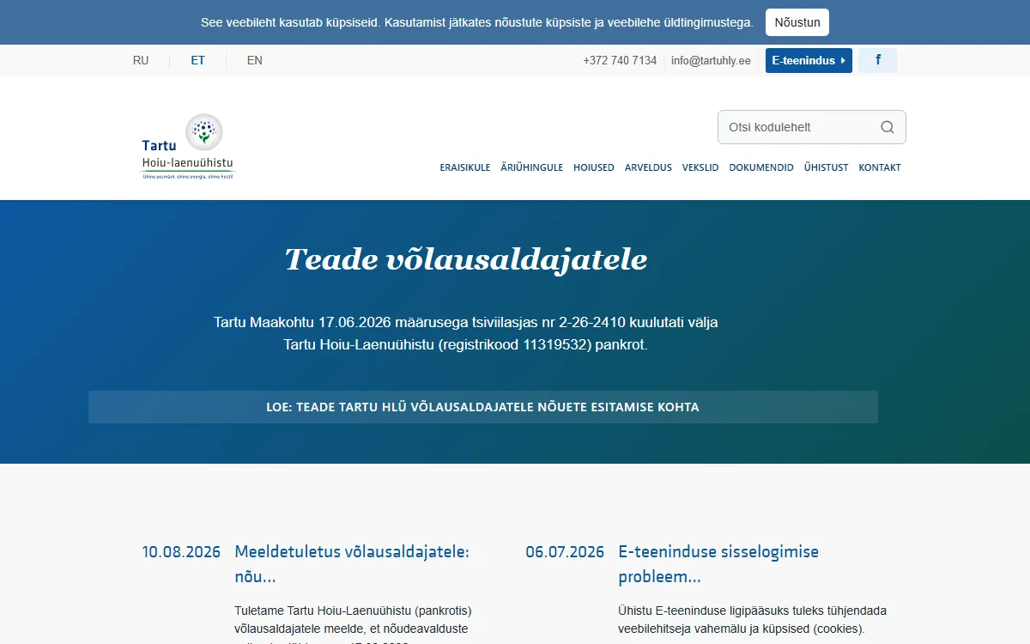Email info@tartuhly.ee
The width and height of the screenshot is (1030, 644).
pos(711,60)
